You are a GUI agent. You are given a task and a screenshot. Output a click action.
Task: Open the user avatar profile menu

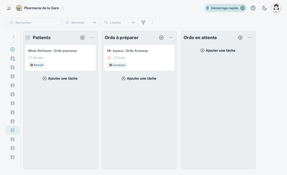276,8
